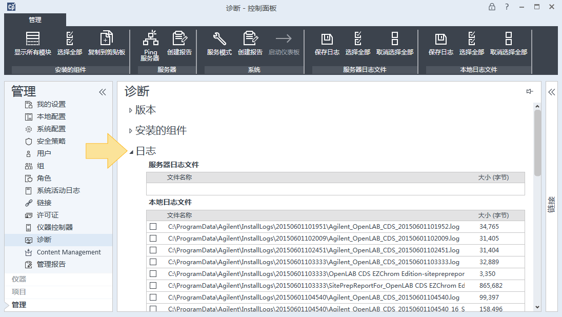Screen dimensions: 562x317
Task: Open Content Management in the sidebar
Action: click(x=63, y=252)
